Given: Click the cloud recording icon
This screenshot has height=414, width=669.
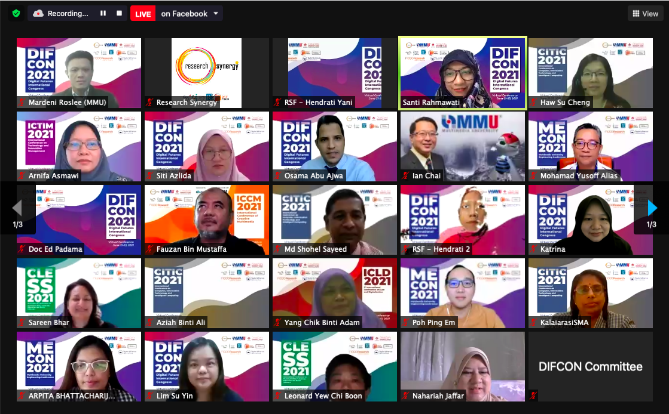Looking at the screenshot, I should coord(38,13).
